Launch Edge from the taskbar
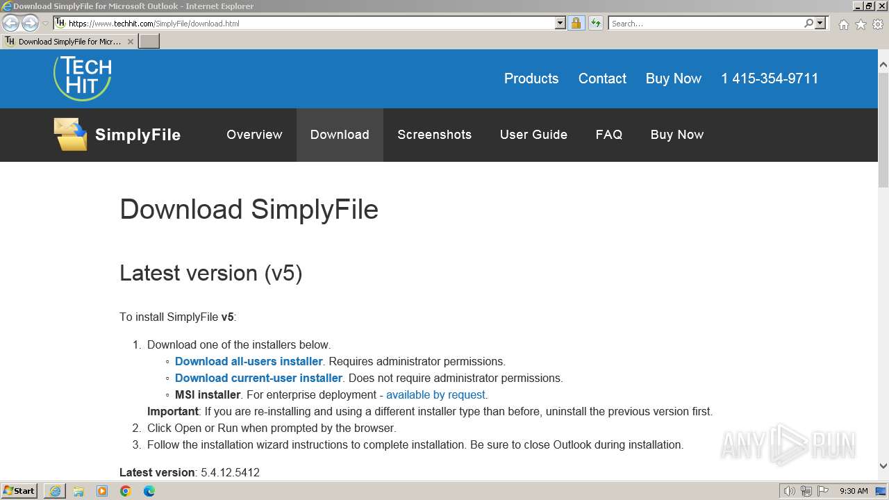889x500 pixels. tap(149, 491)
